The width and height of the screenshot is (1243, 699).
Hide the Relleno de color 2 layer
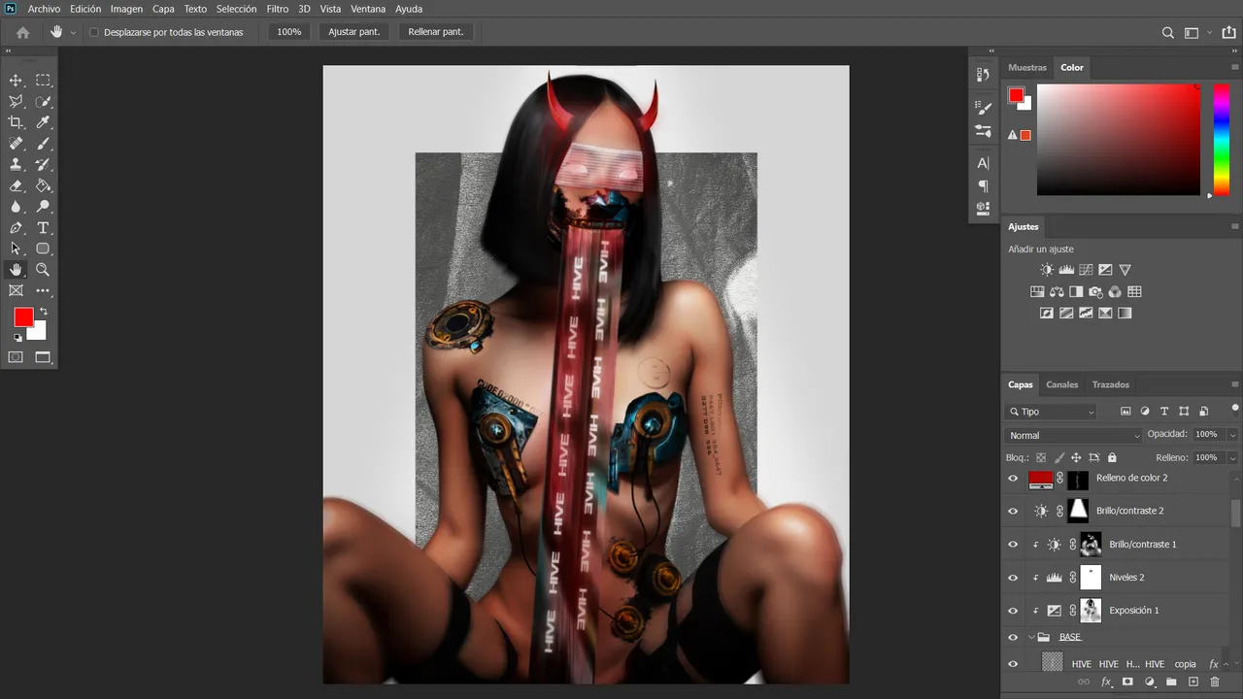1013,479
